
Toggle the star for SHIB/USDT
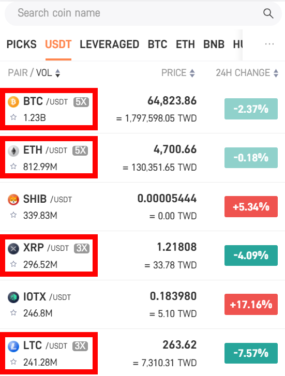(x=13, y=215)
